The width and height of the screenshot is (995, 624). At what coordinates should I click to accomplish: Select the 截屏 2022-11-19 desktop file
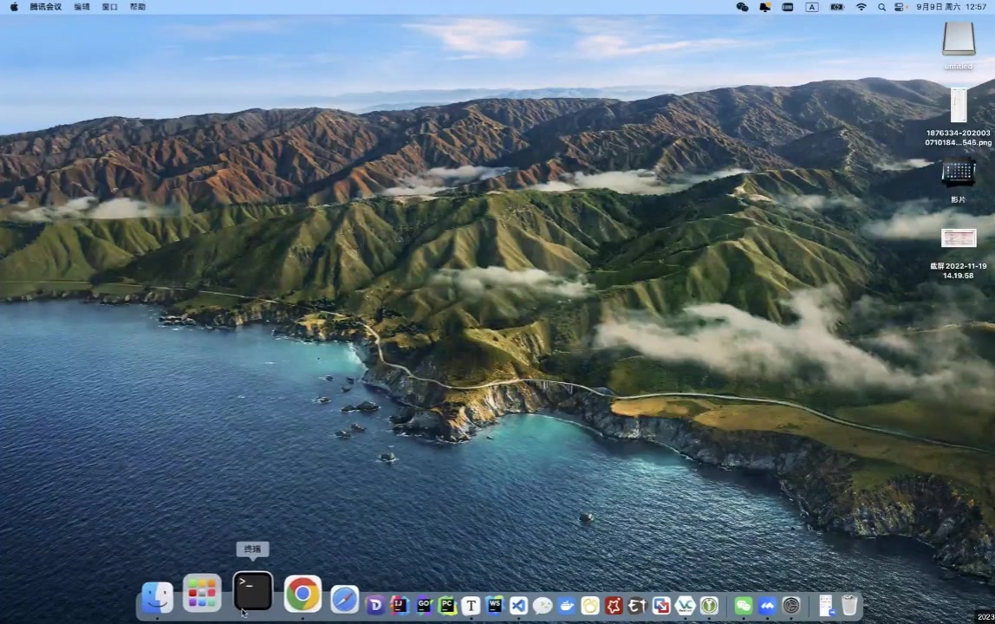(x=958, y=238)
